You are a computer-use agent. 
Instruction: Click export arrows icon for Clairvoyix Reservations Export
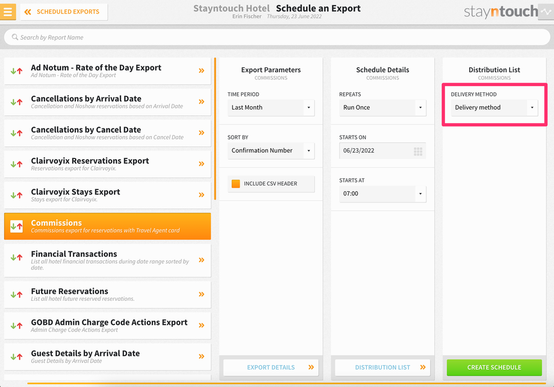(16, 164)
